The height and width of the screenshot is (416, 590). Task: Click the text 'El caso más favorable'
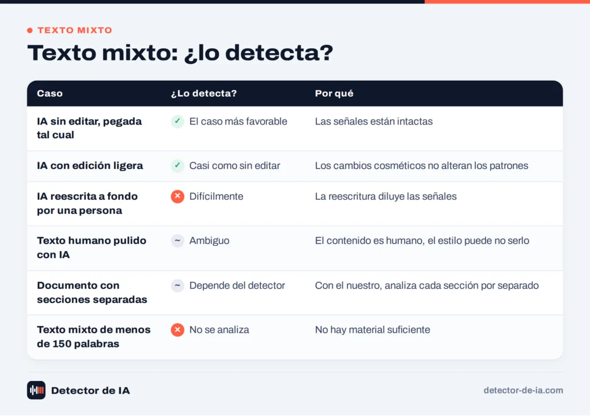(x=238, y=122)
